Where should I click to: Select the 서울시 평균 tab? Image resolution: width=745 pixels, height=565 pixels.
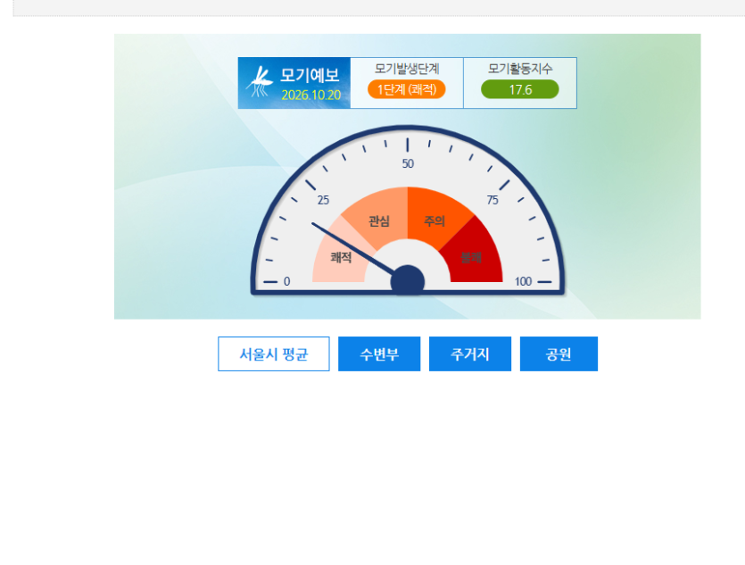[274, 354]
